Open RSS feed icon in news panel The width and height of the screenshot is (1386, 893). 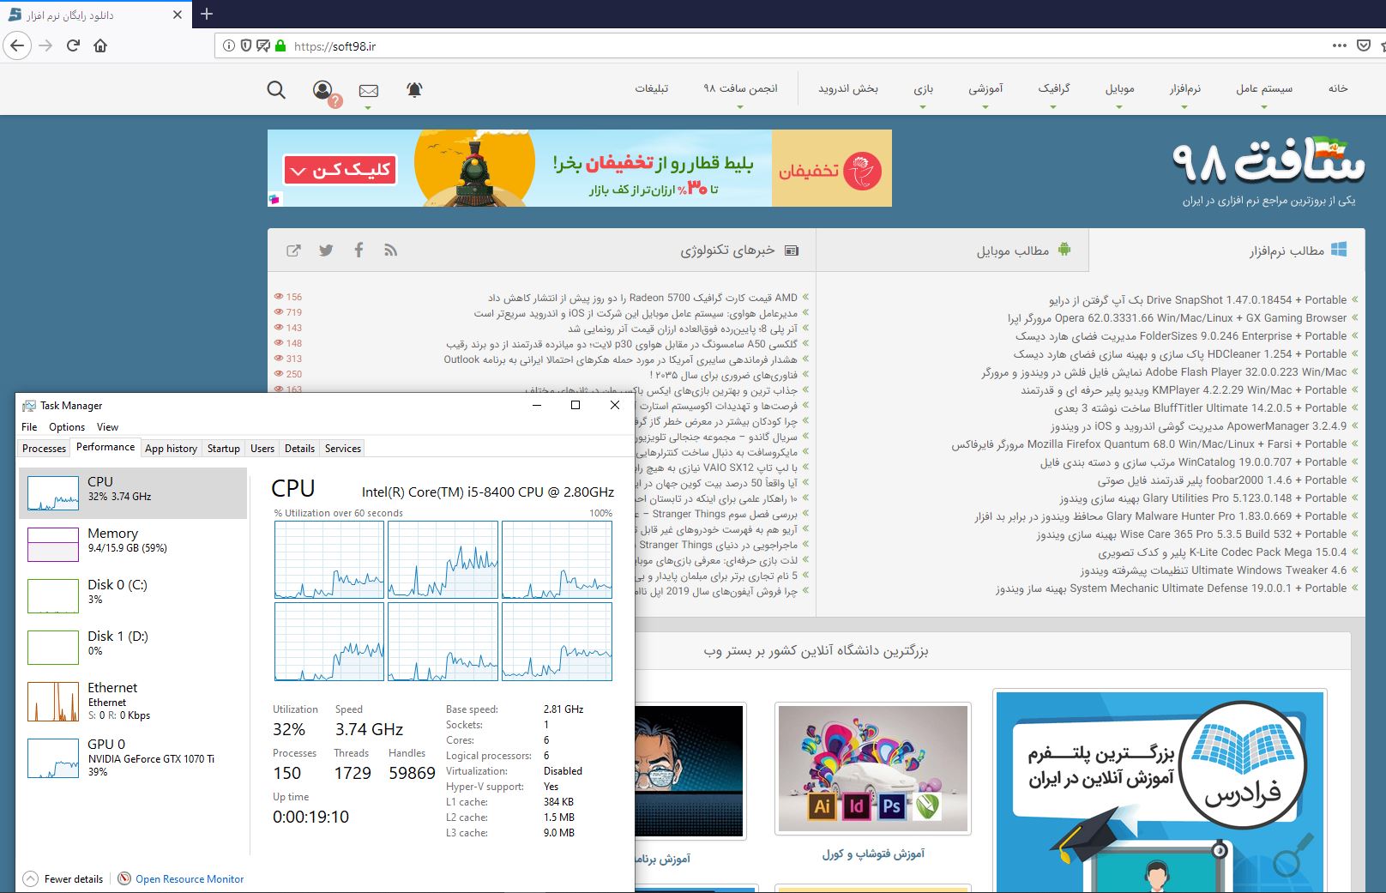coord(391,250)
